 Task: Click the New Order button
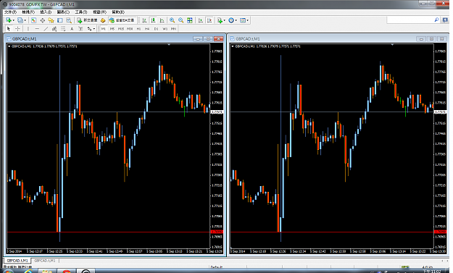tap(87, 20)
